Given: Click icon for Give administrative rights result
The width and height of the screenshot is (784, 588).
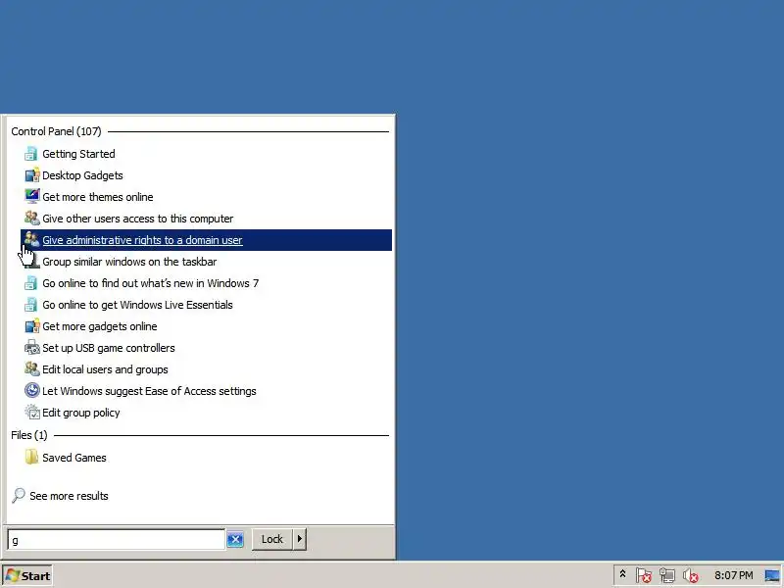Looking at the screenshot, I should (31, 239).
